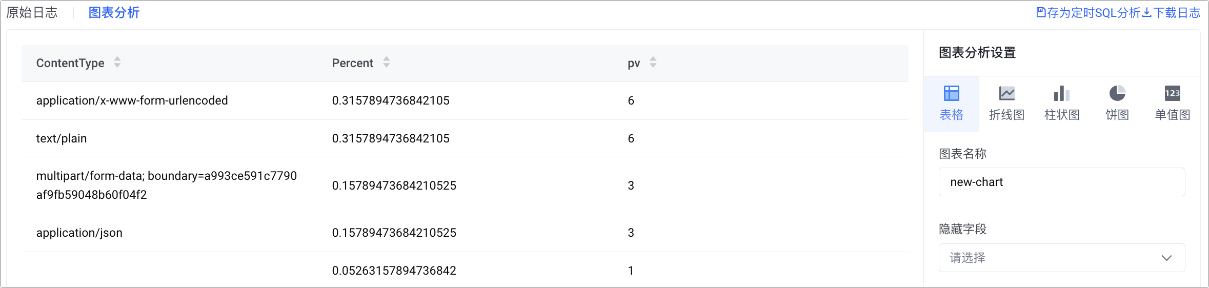Switch to the line chart icon
Image resolution: width=1209 pixels, height=288 pixels.
click(x=1006, y=94)
